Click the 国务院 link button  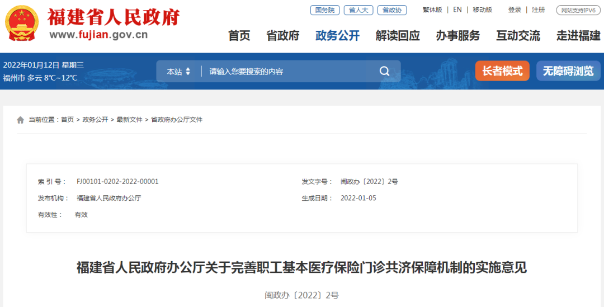324,10
